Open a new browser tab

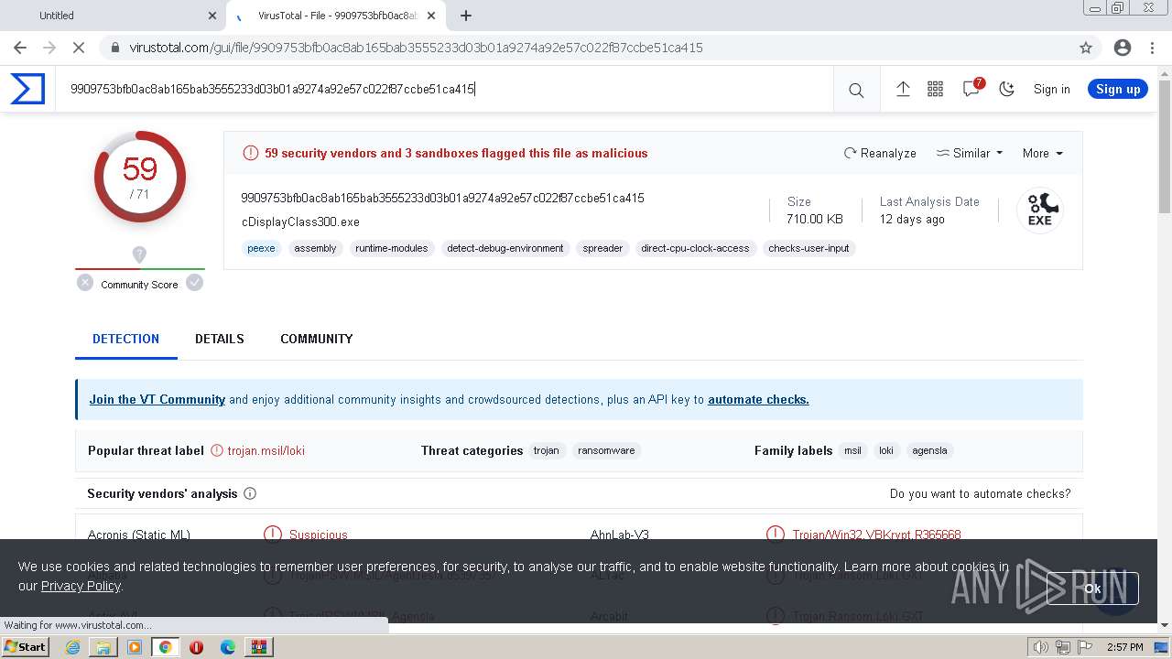coord(466,16)
